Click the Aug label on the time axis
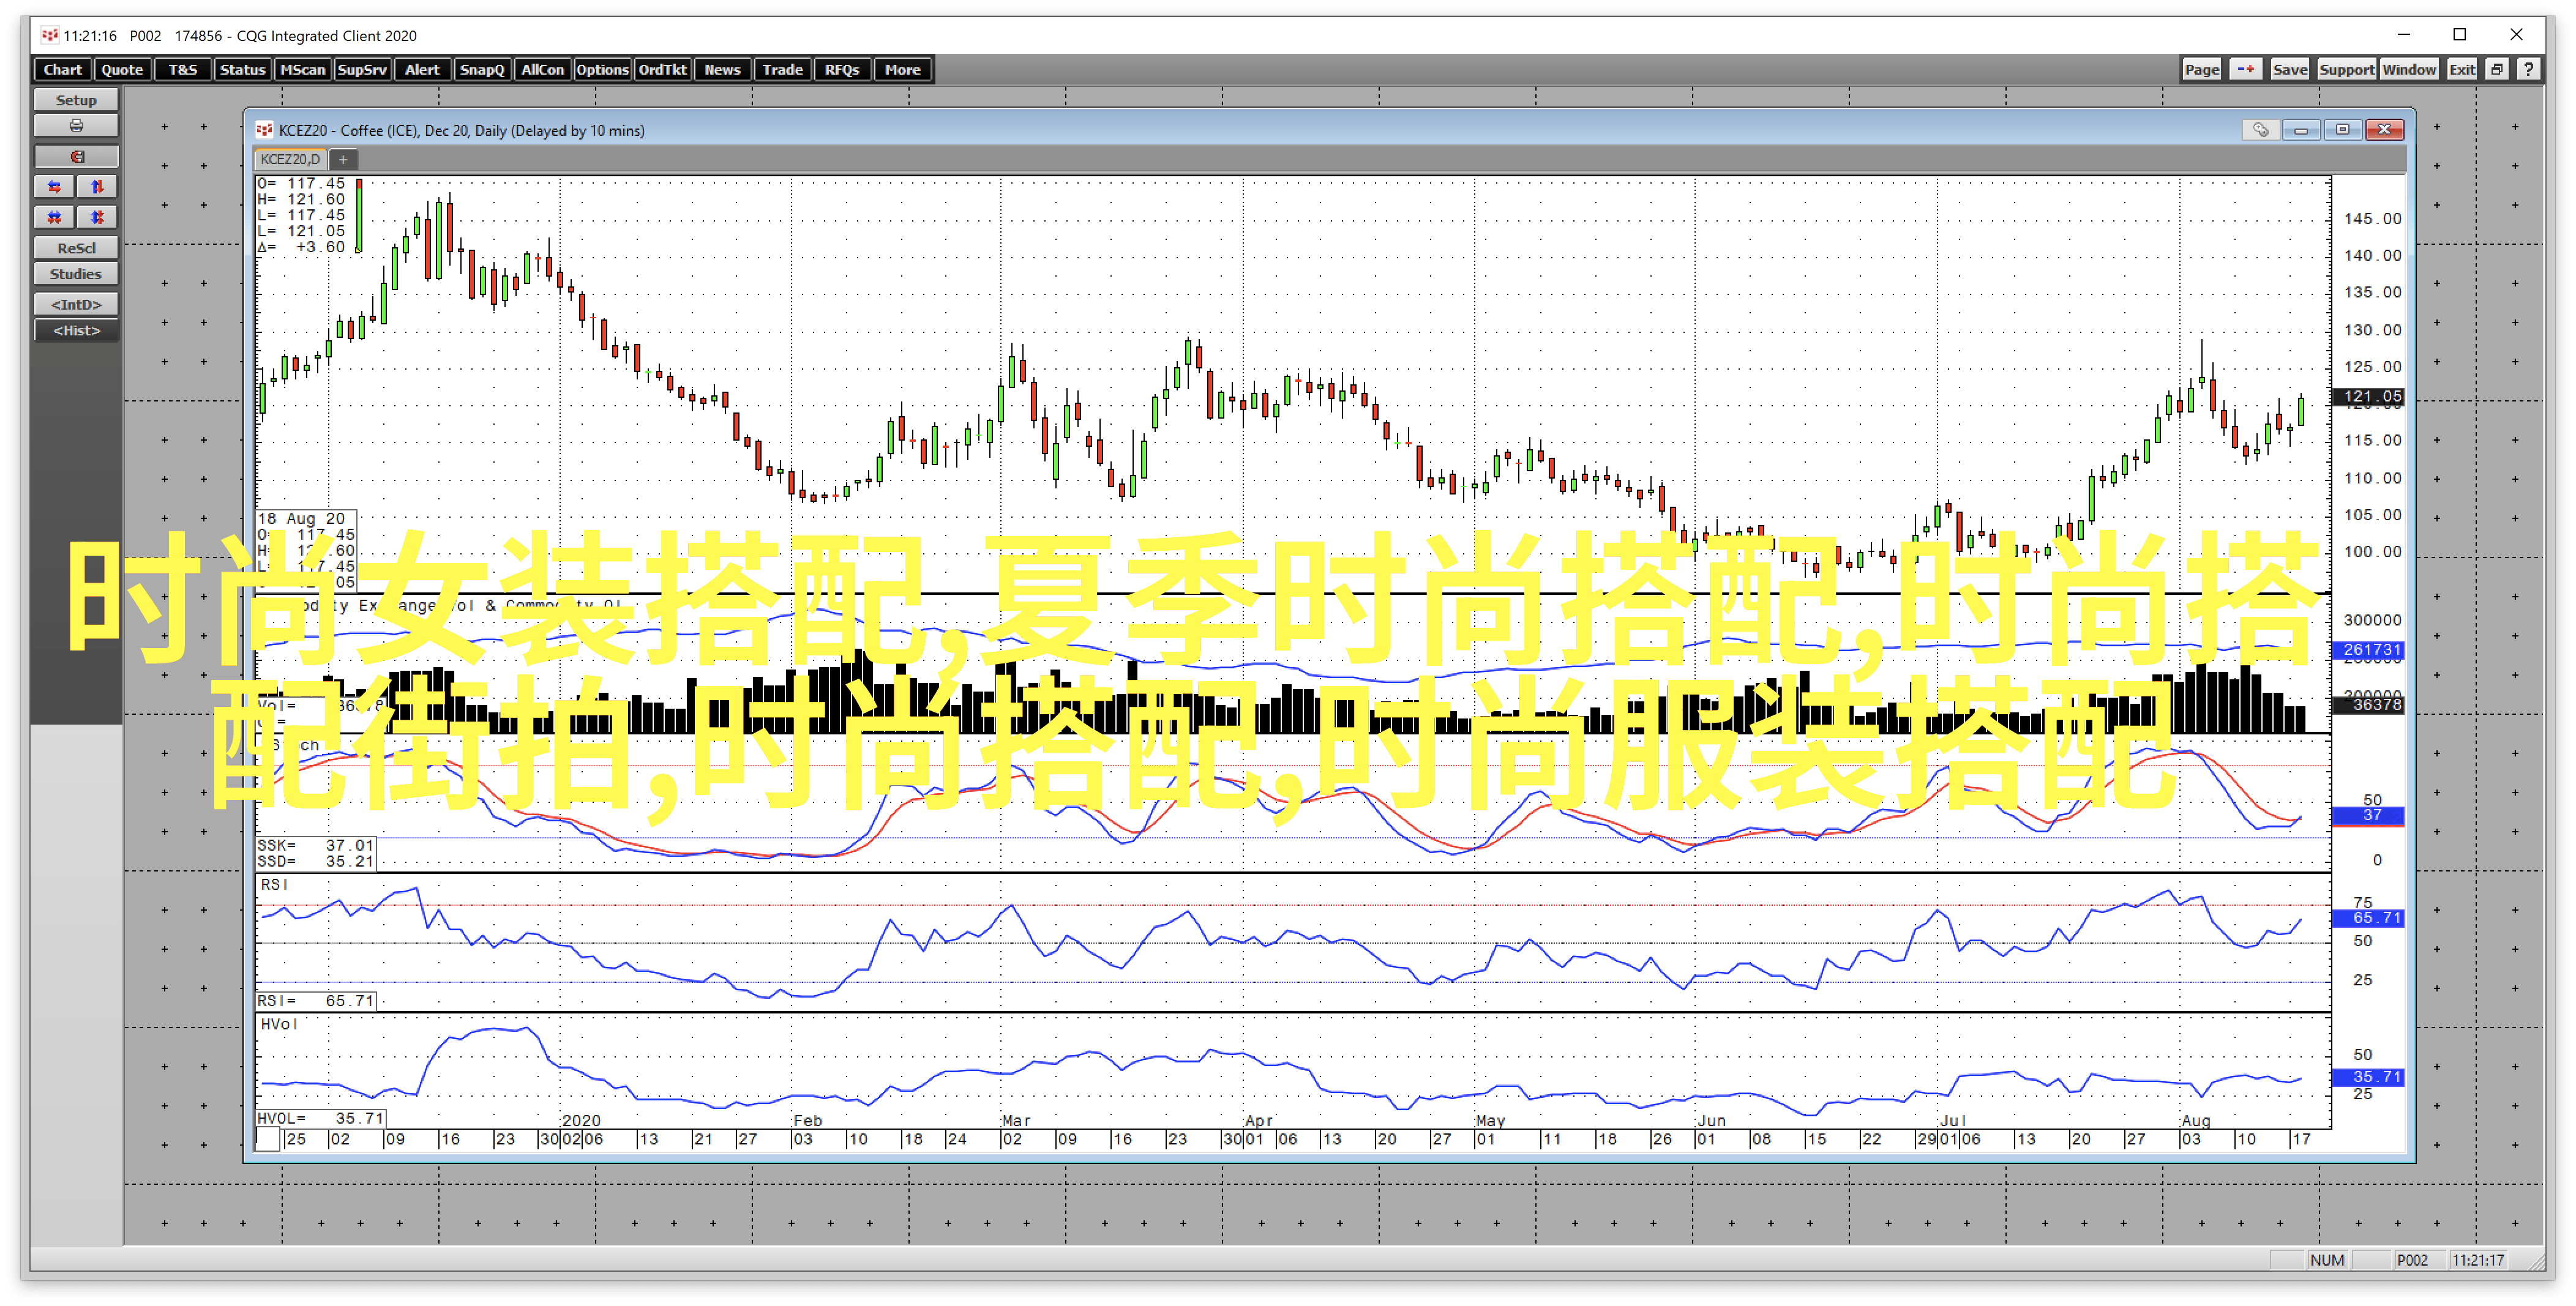This screenshot has width=2576, height=1306. tap(2197, 1121)
